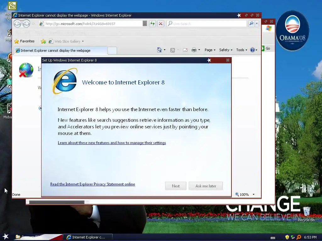Click the IE Back navigation button
This screenshot has height=241, width=322.
pyautogui.click(x=18, y=24)
